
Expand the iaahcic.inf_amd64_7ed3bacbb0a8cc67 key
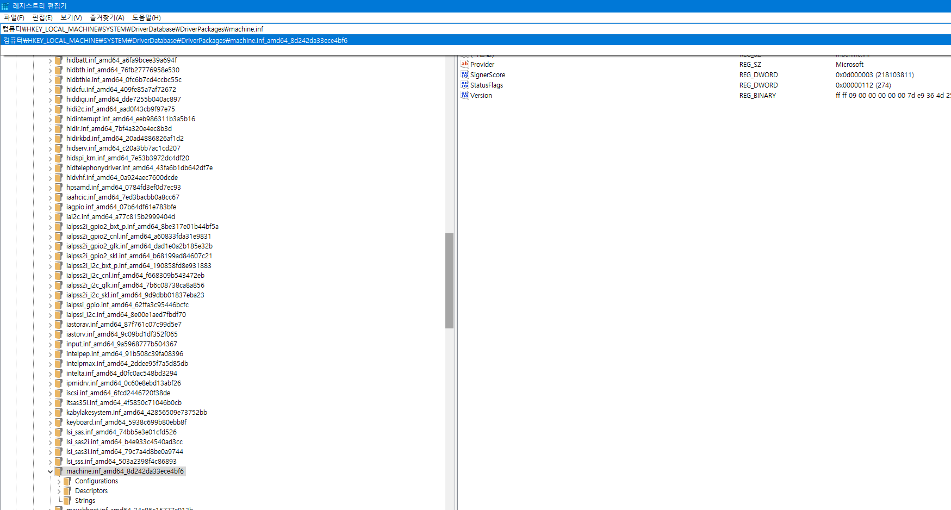pos(50,197)
